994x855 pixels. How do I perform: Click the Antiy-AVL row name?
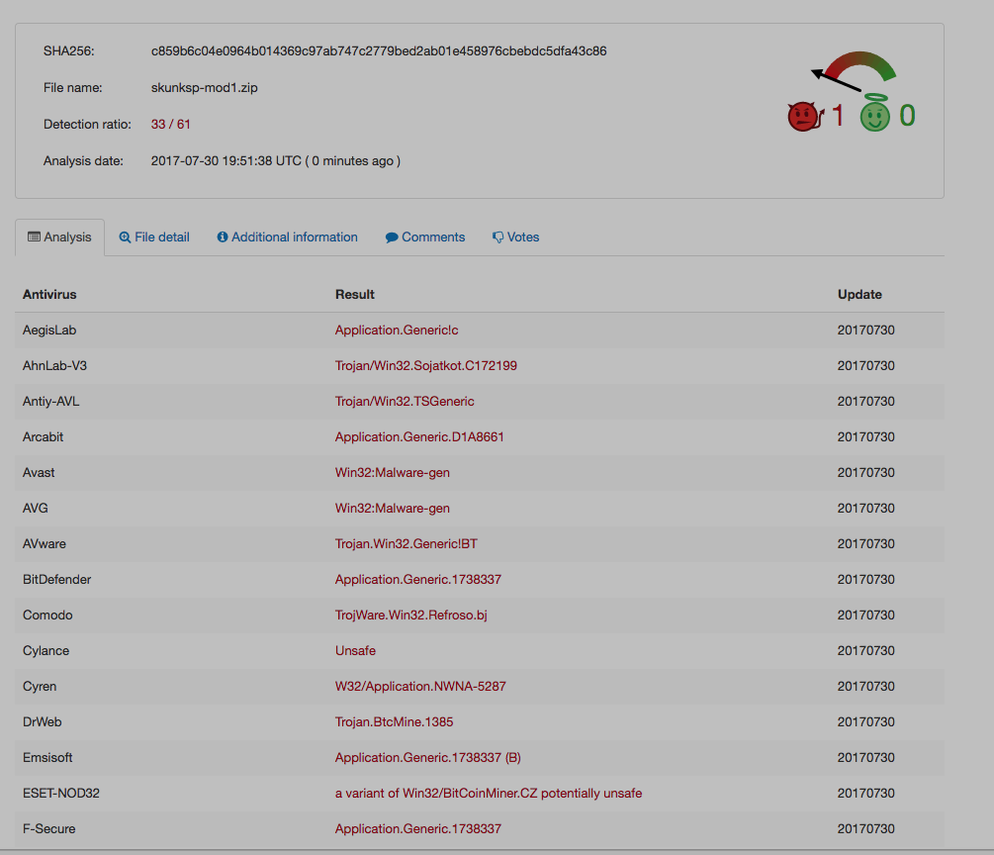50,402
